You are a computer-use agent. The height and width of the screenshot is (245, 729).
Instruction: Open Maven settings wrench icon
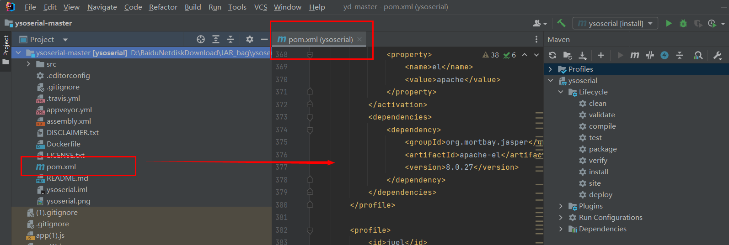tap(718, 55)
